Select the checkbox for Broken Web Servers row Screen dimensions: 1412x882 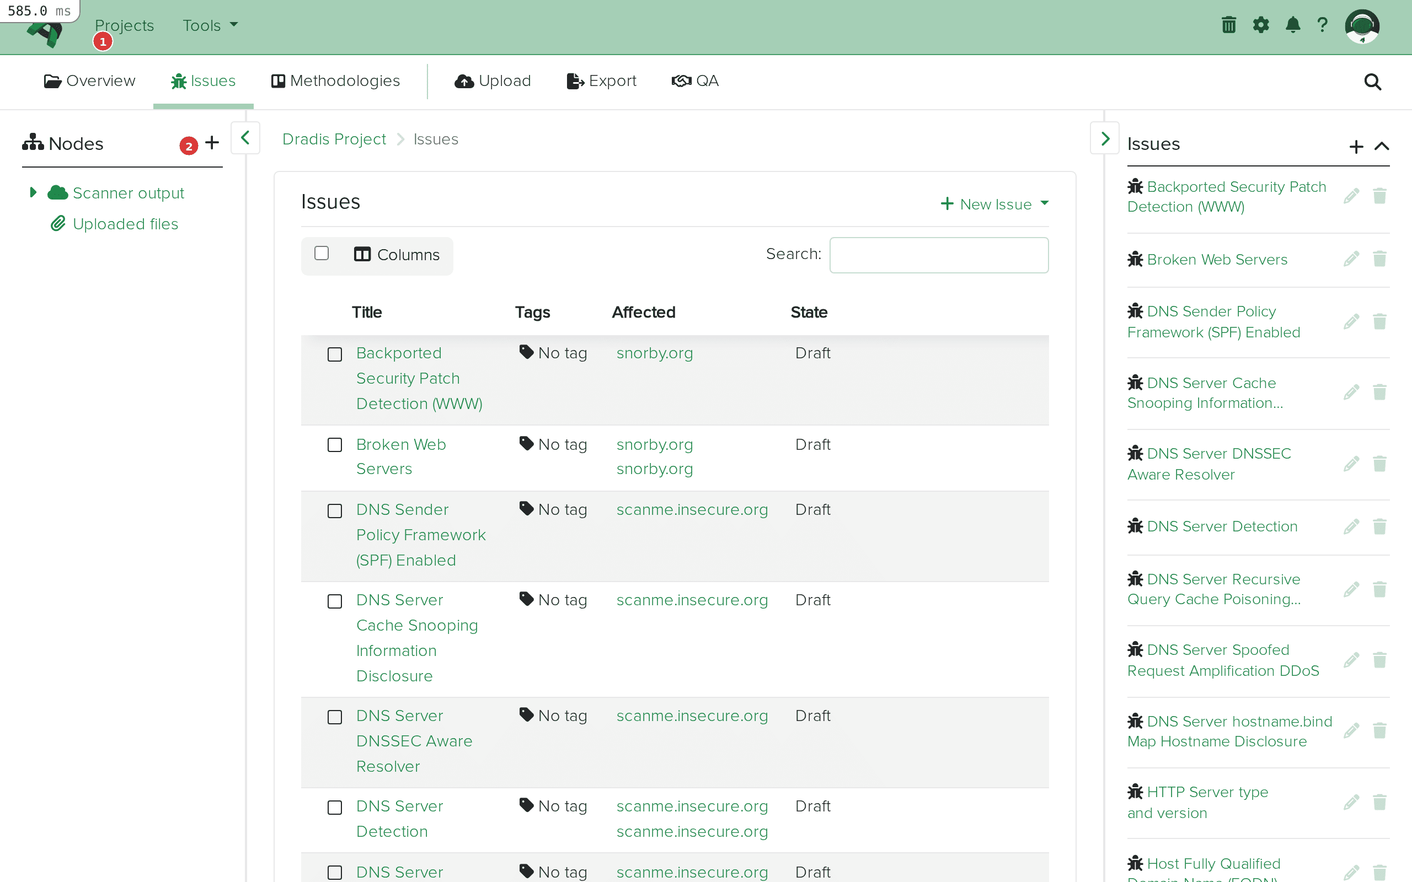coord(335,444)
